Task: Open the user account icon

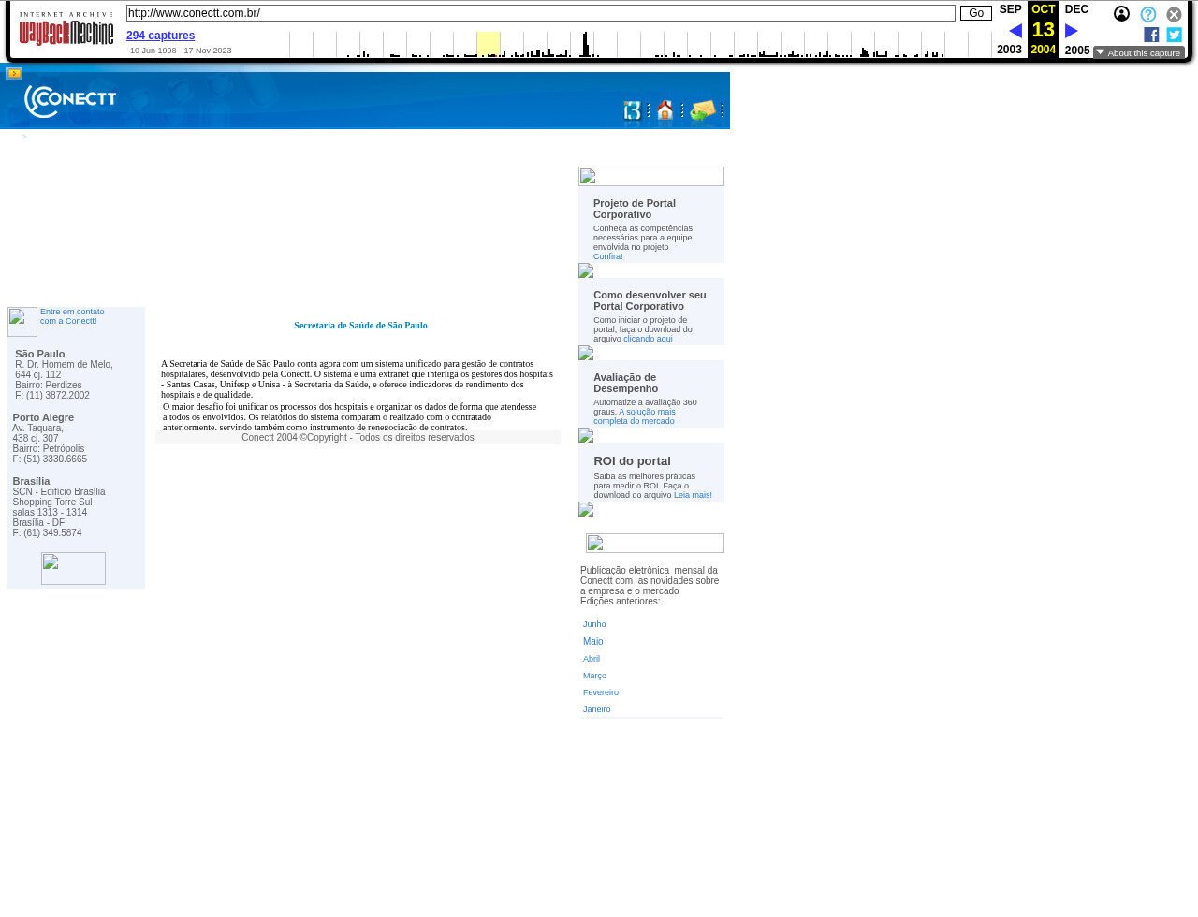Action: tap(1121, 14)
